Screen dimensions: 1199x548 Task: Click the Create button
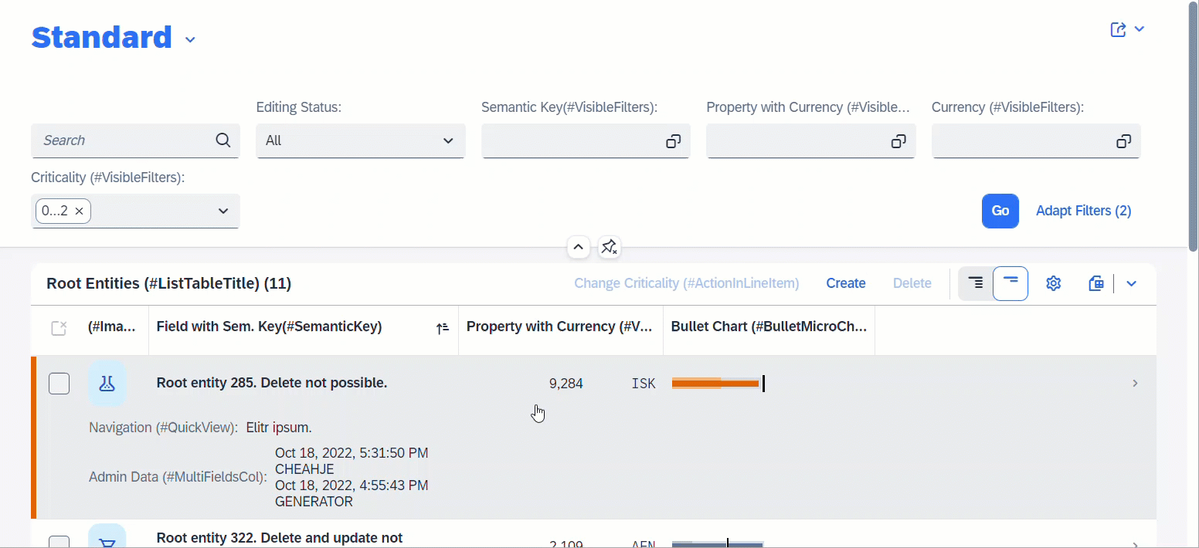point(846,283)
